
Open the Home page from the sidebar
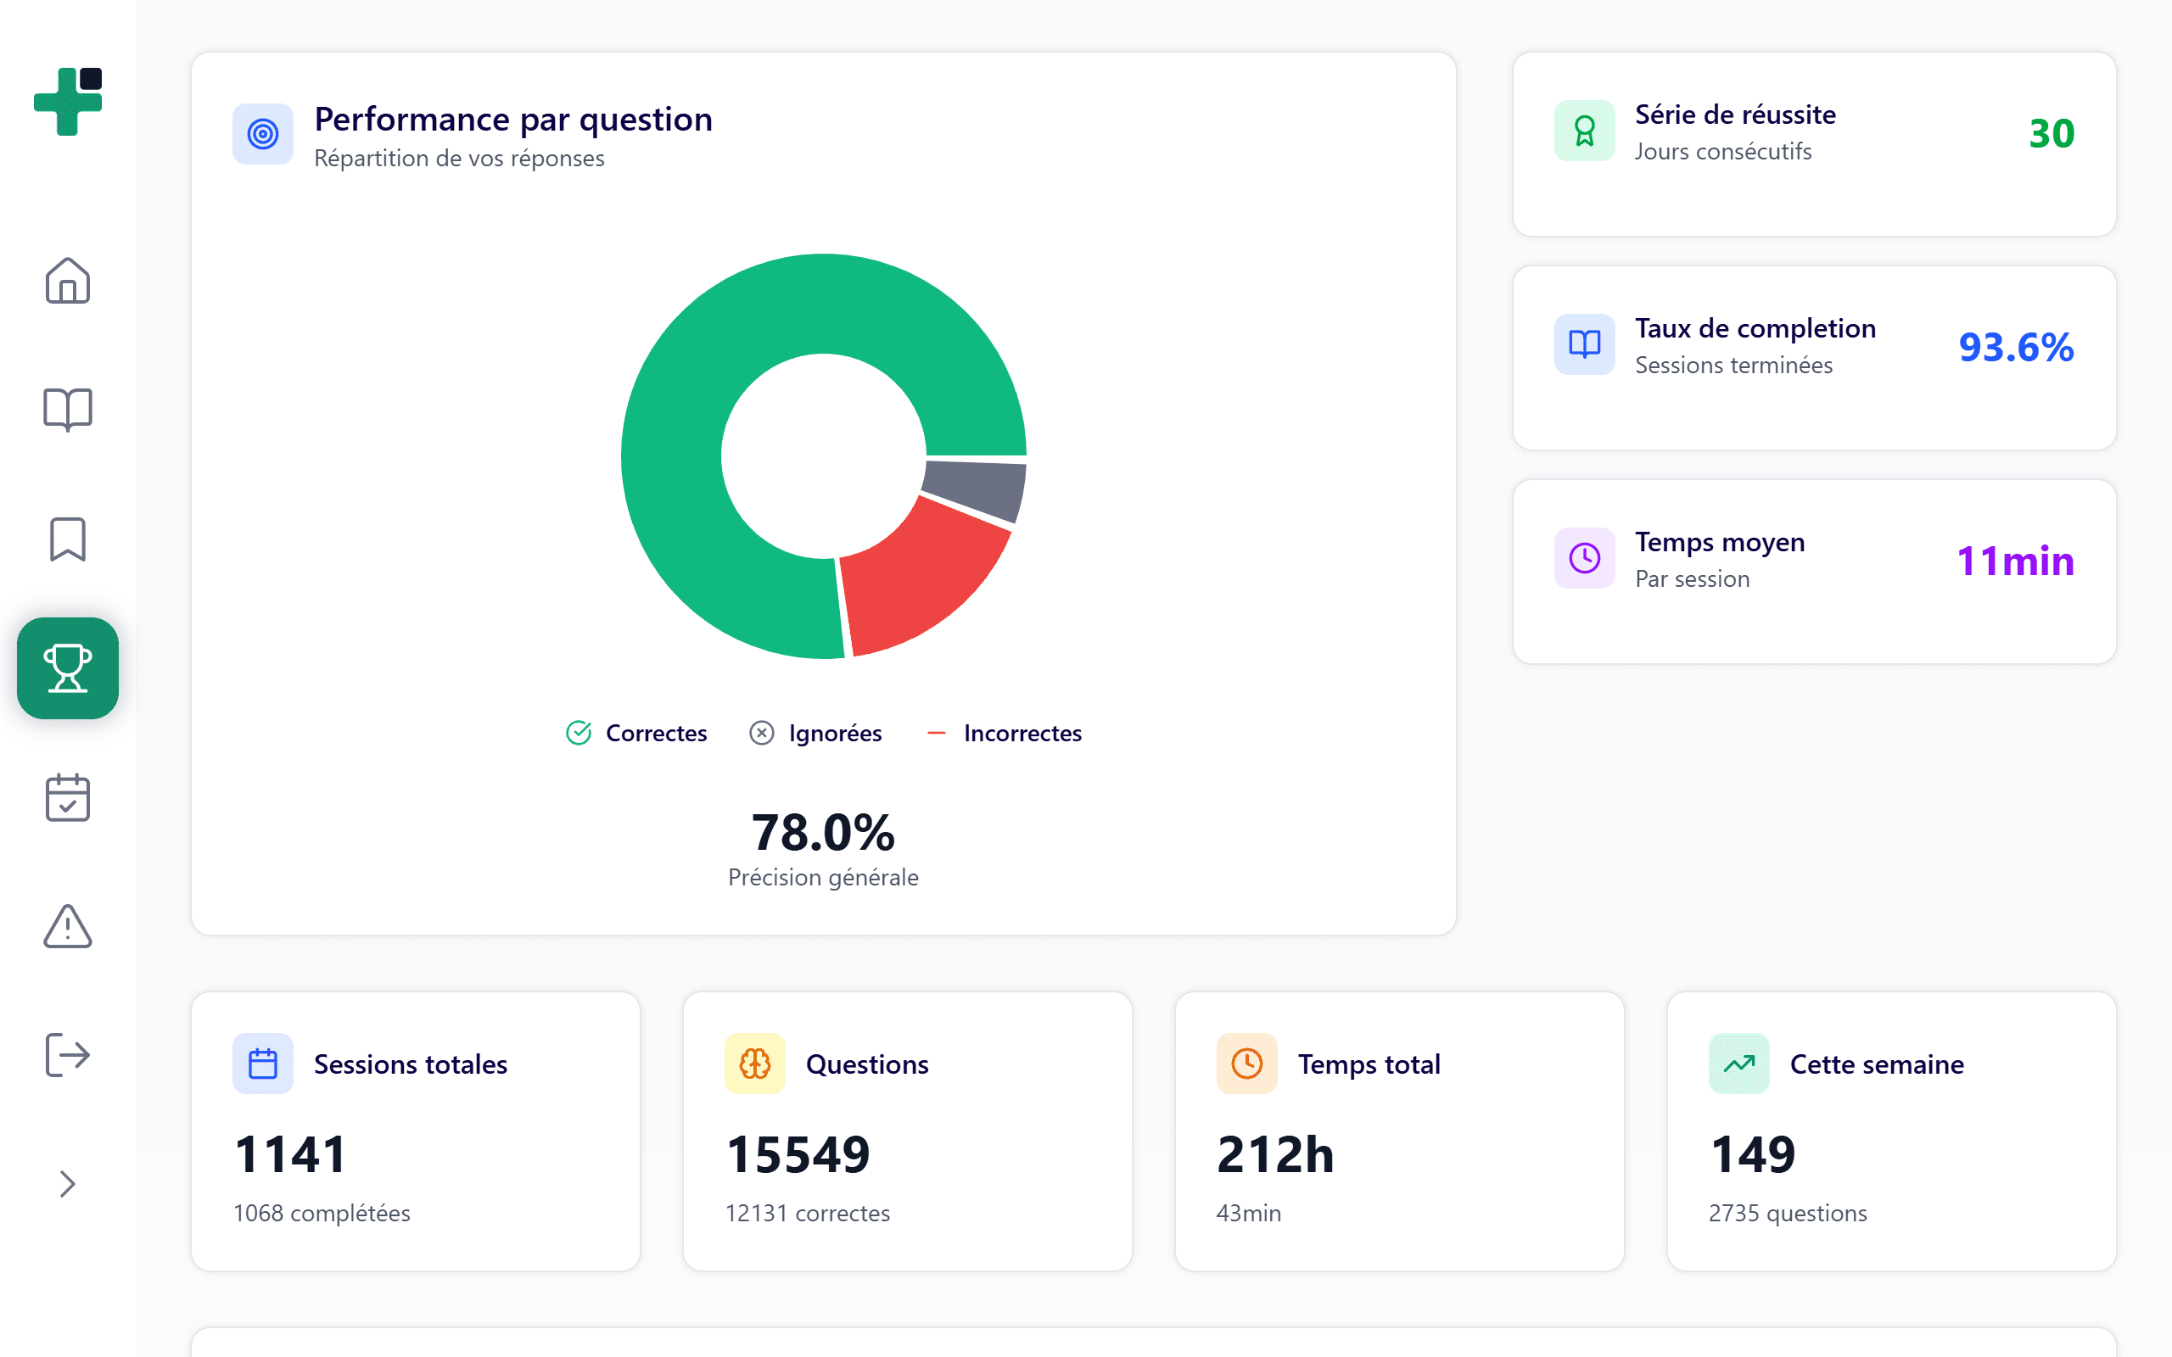click(x=67, y=282)
